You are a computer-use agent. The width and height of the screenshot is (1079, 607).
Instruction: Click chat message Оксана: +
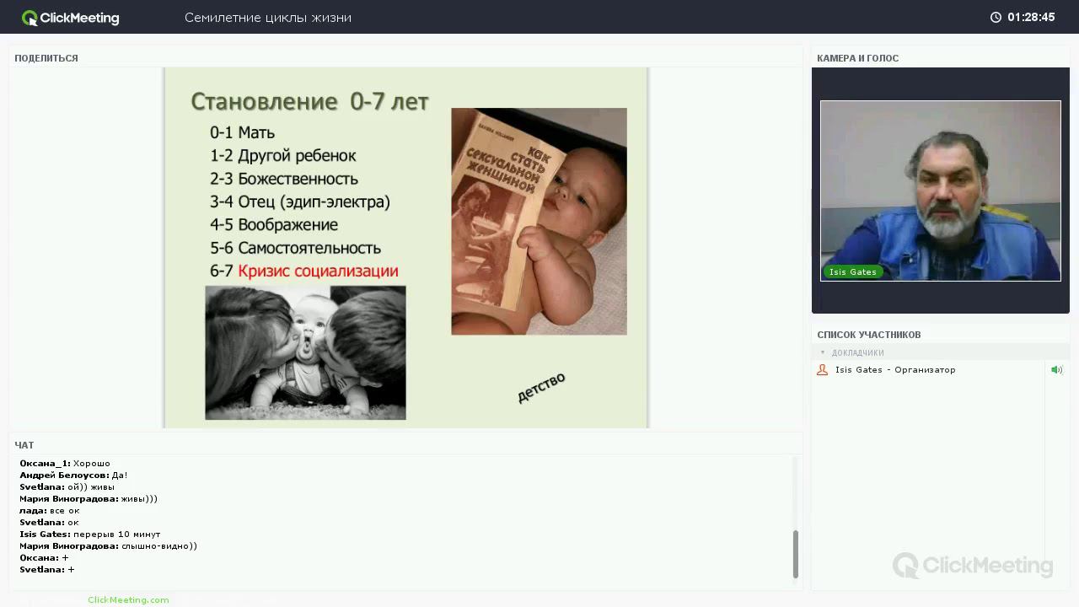tap(44, 558)
